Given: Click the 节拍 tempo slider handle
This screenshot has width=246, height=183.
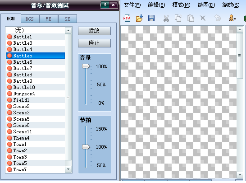Looking at the screenshot, I should [86, 147].
